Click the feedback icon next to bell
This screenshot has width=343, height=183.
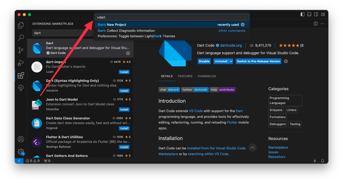pyautogui.click(x=315, y=161)
